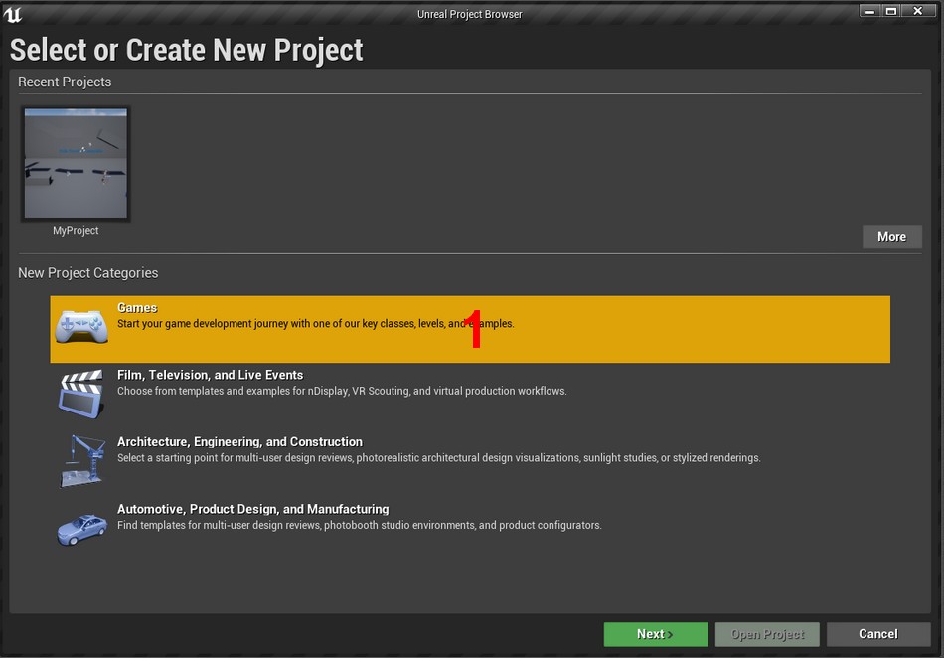Click the Open Project button

click(x=767, y=634)
